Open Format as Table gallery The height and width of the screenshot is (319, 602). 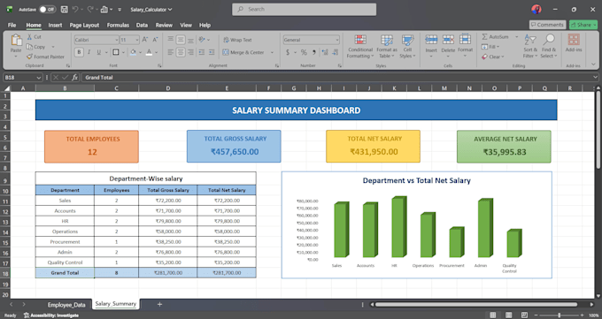[x=387, y=47]
